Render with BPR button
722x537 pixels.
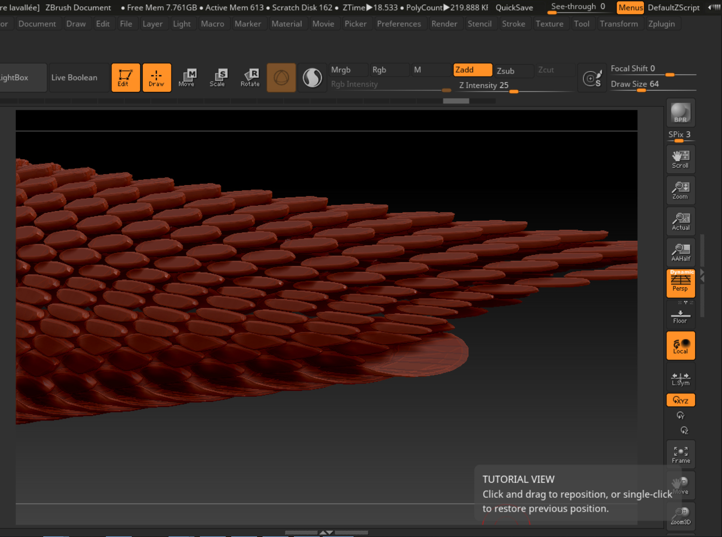coord(681,113)
